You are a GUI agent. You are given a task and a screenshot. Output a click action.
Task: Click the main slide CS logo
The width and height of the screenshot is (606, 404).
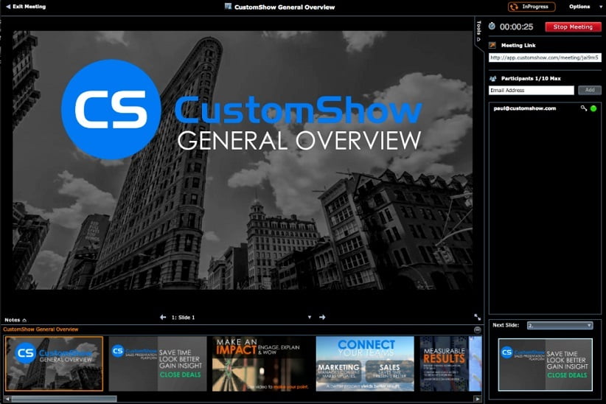pyautogui.click(x=111, y=109)
